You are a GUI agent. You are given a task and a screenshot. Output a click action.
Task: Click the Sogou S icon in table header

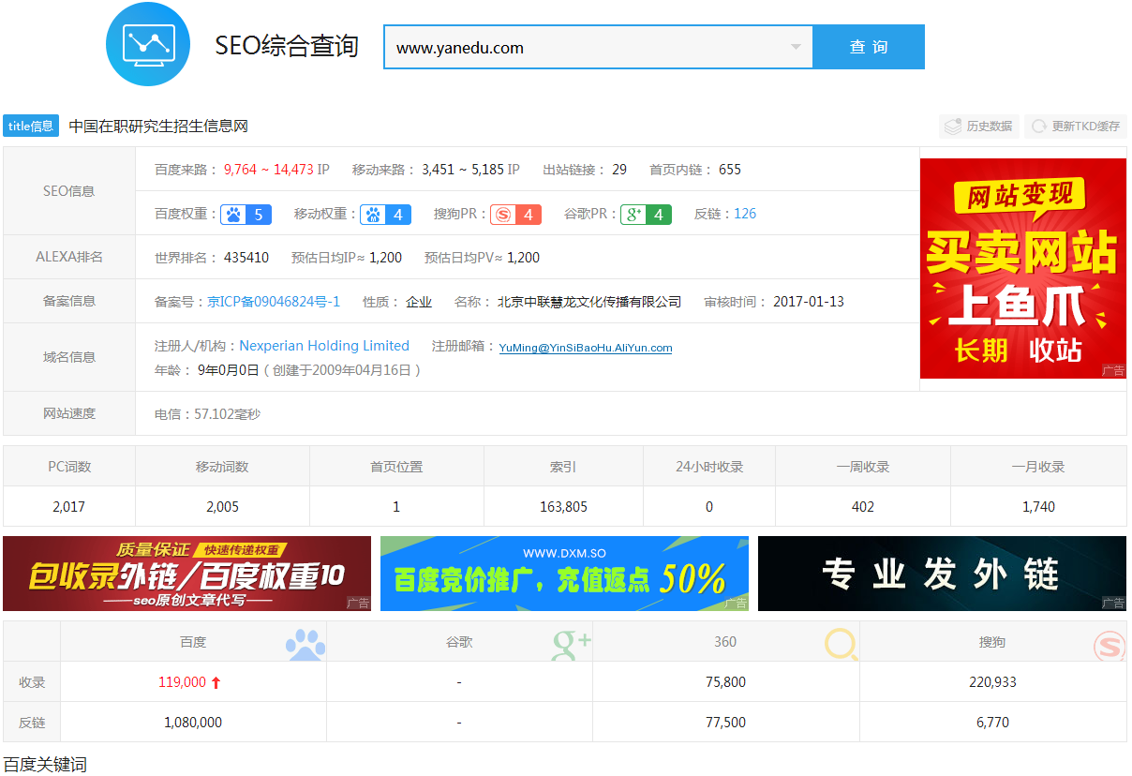pyautogui.click(x=1110, y=645)
